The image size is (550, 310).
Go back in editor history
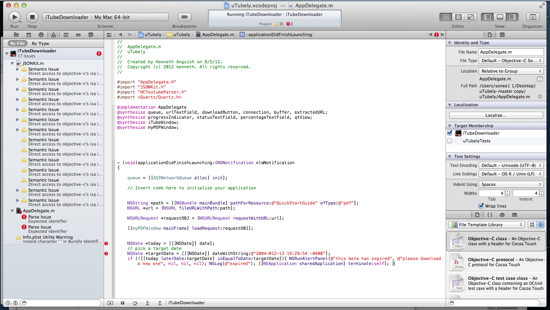[120, 35]
